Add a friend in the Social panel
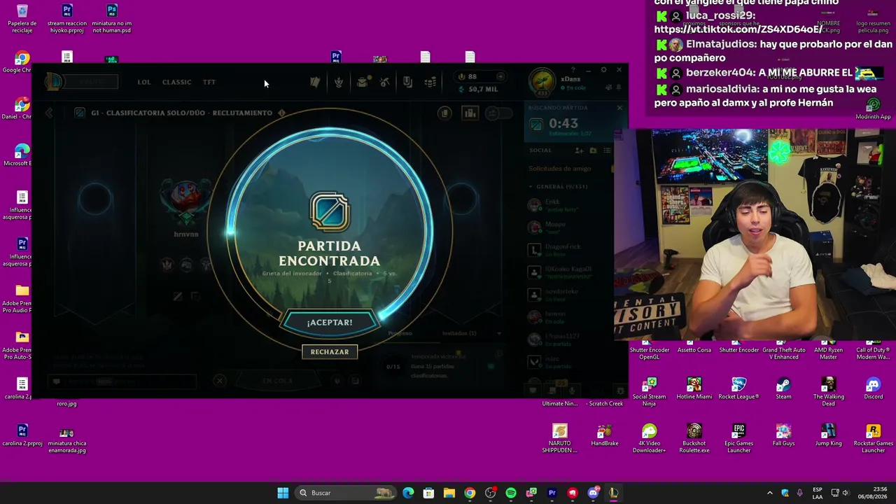The height and width of the screenshot is (504, 896). coord(579,150)
